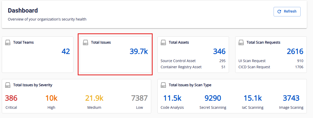Click the Total Issues by Severity icon

[8, 85]
